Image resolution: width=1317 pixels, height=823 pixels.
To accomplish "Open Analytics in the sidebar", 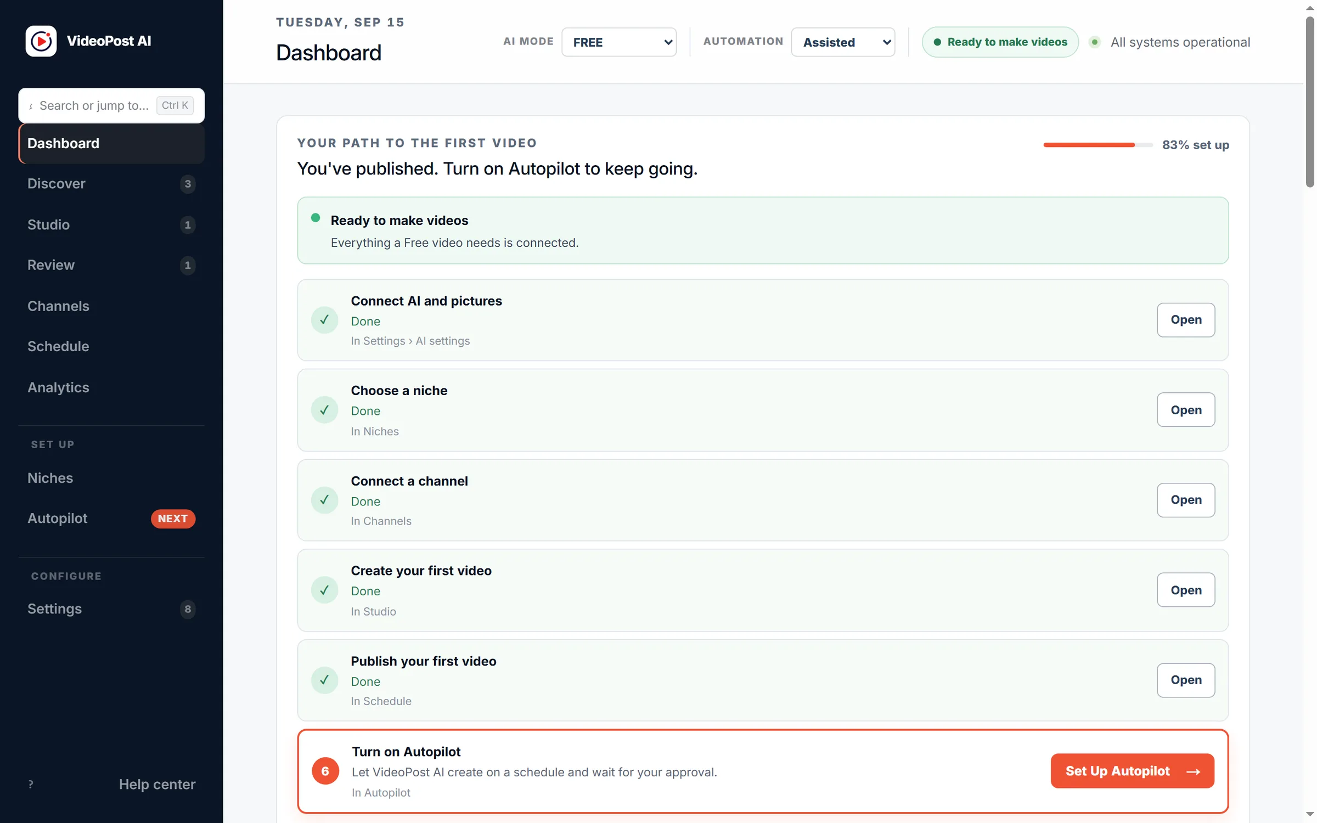I will pyautogui.click(x=111, y=388).
